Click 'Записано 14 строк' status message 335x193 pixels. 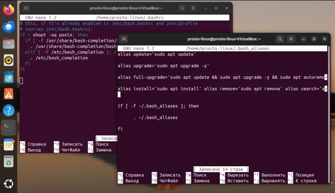coord(221,169)
